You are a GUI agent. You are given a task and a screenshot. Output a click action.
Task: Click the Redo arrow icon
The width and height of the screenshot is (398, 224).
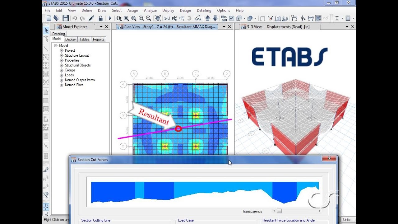82,19
